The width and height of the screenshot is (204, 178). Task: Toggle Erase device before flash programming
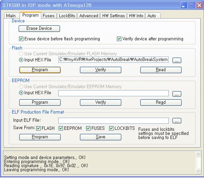[21, 39]
